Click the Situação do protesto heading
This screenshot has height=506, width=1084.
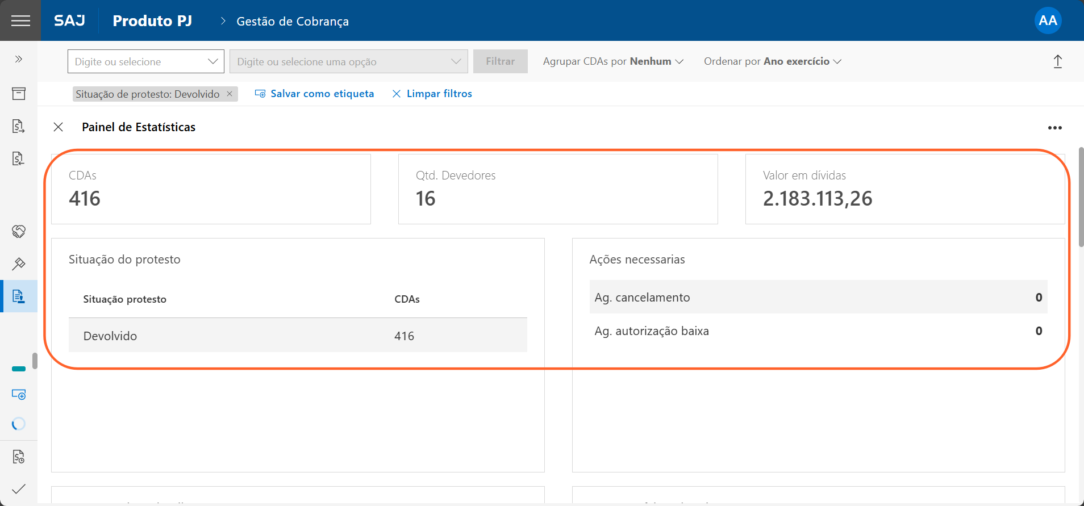click(124, 260)
